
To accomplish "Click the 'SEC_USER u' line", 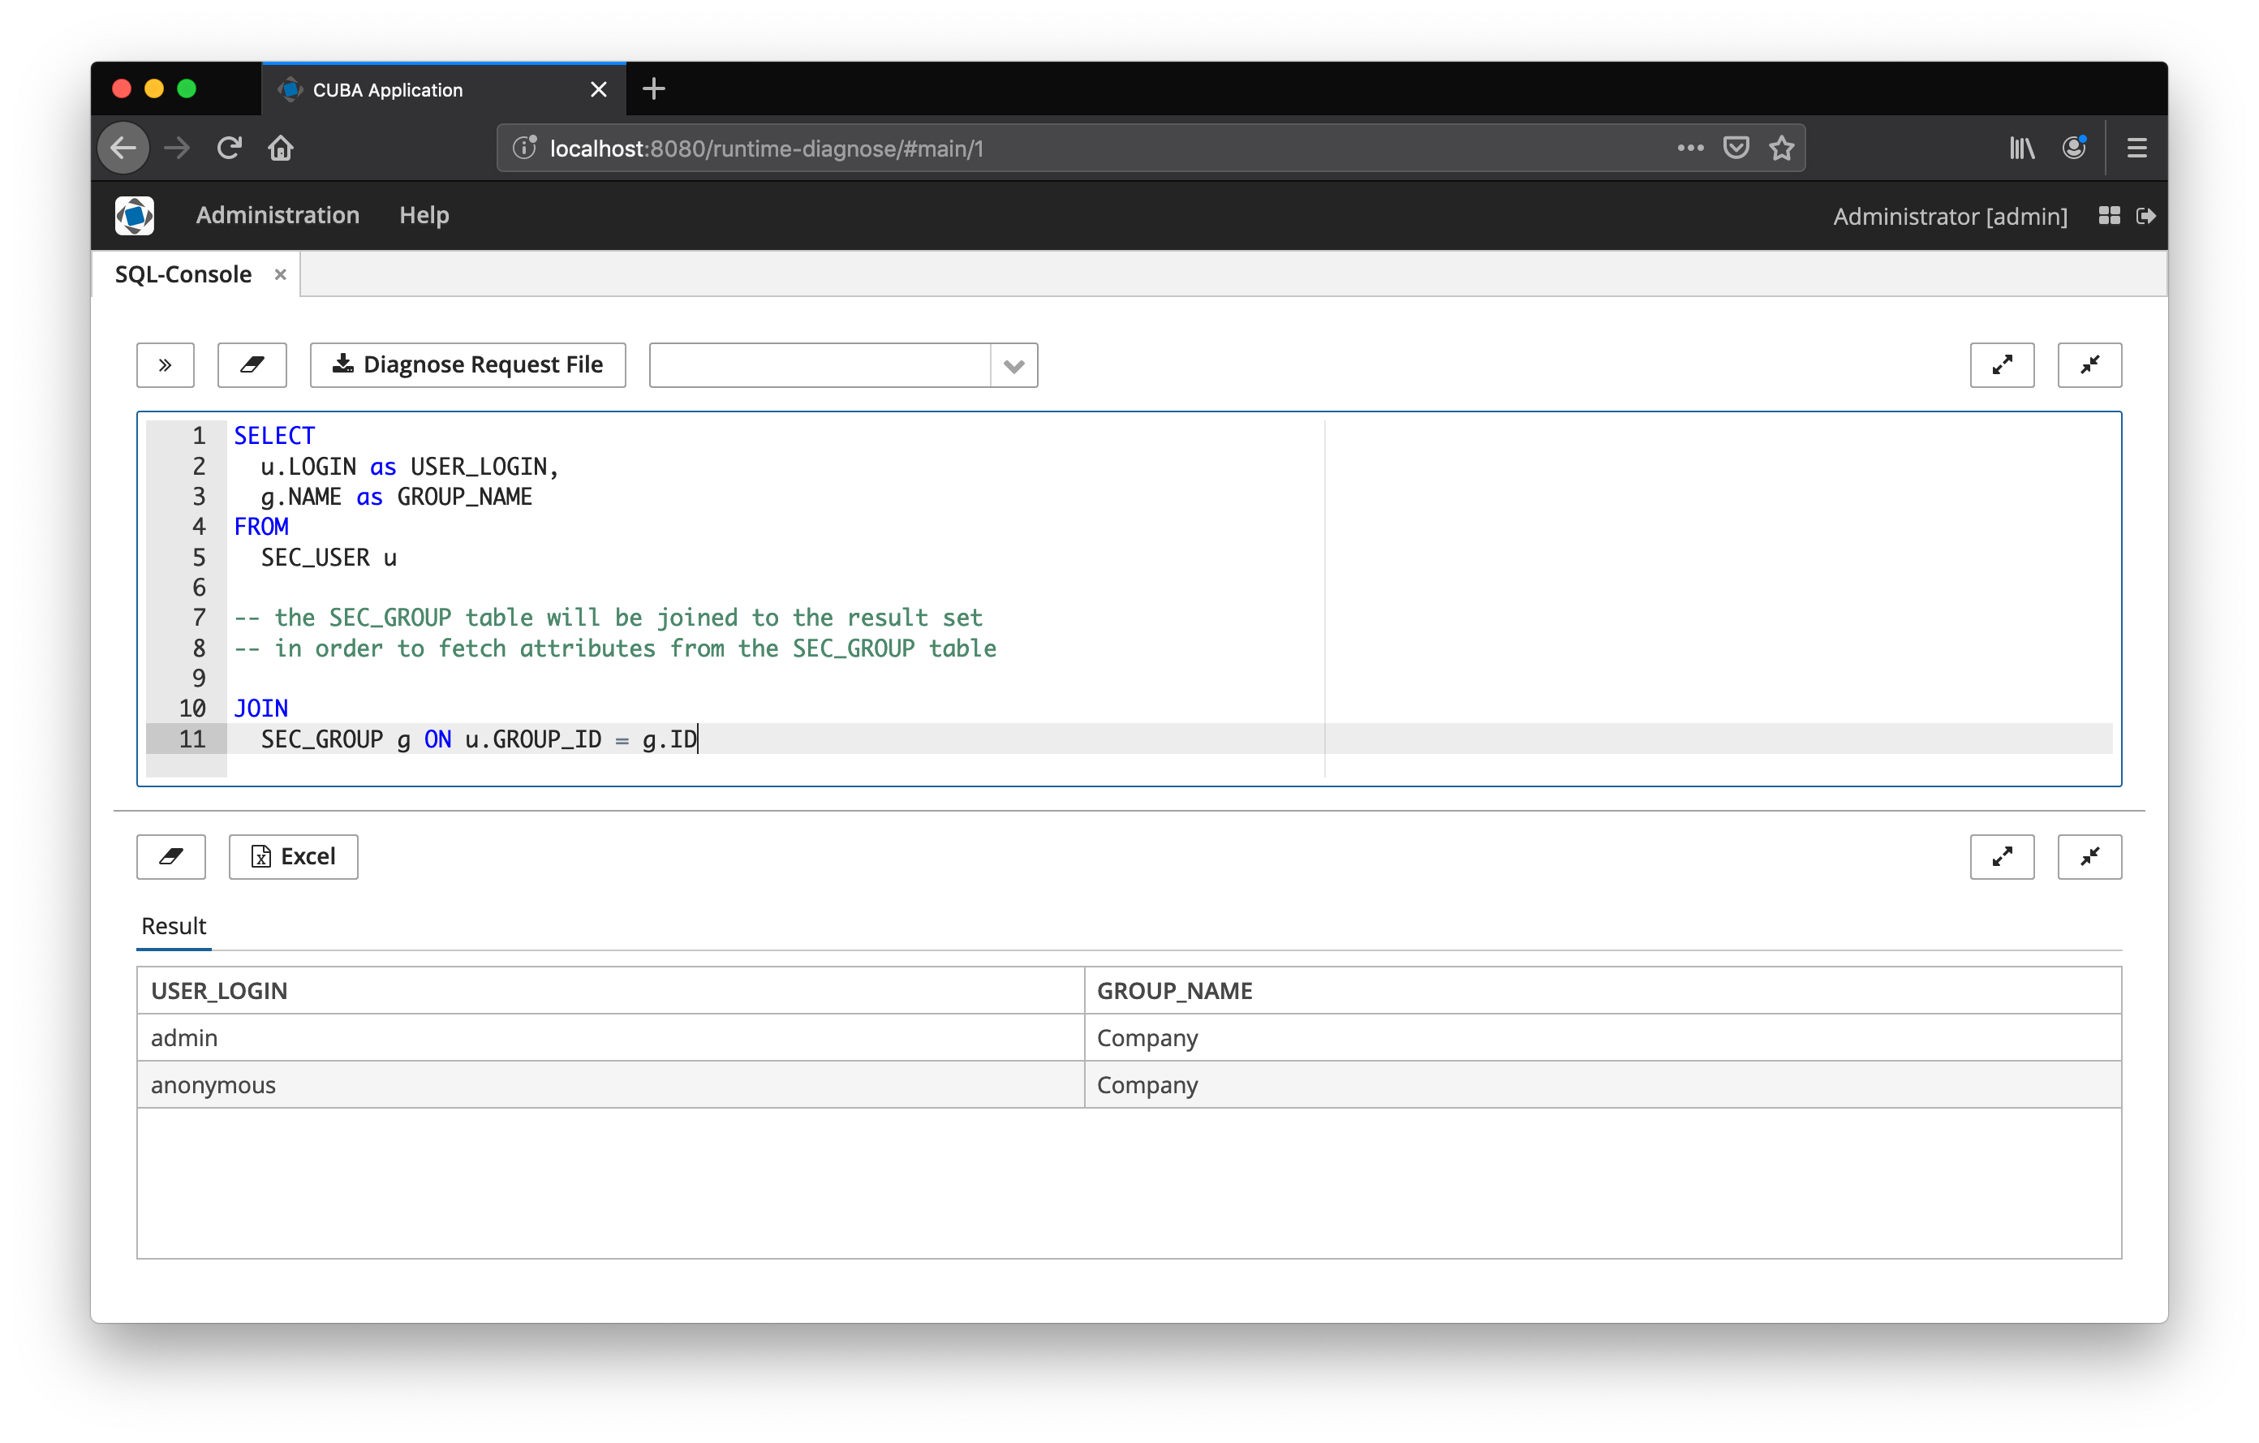I will point(329,558).
